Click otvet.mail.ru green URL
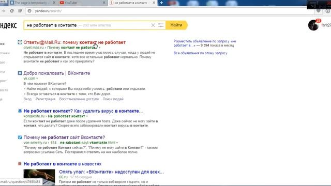The width and height of the screenshot is (331, 186). [x=33, y=48]
